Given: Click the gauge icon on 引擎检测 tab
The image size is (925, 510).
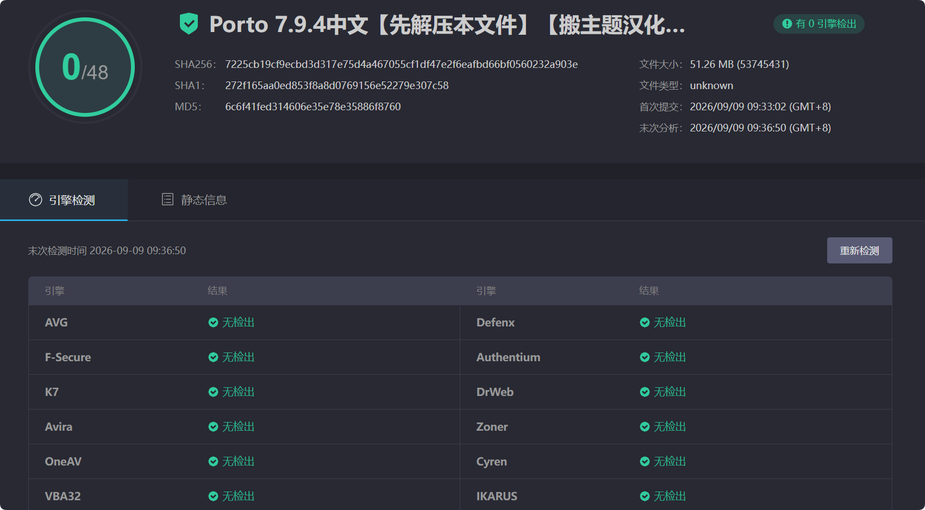Looking at the screenshot, I should pos(35,200).
